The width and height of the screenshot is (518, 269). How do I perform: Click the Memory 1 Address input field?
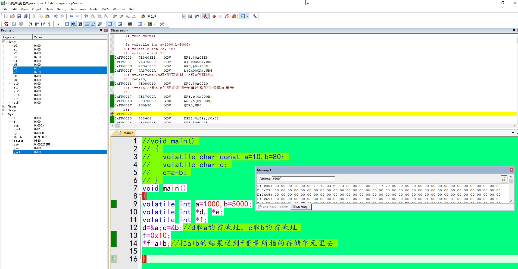(x=303, y=179)
